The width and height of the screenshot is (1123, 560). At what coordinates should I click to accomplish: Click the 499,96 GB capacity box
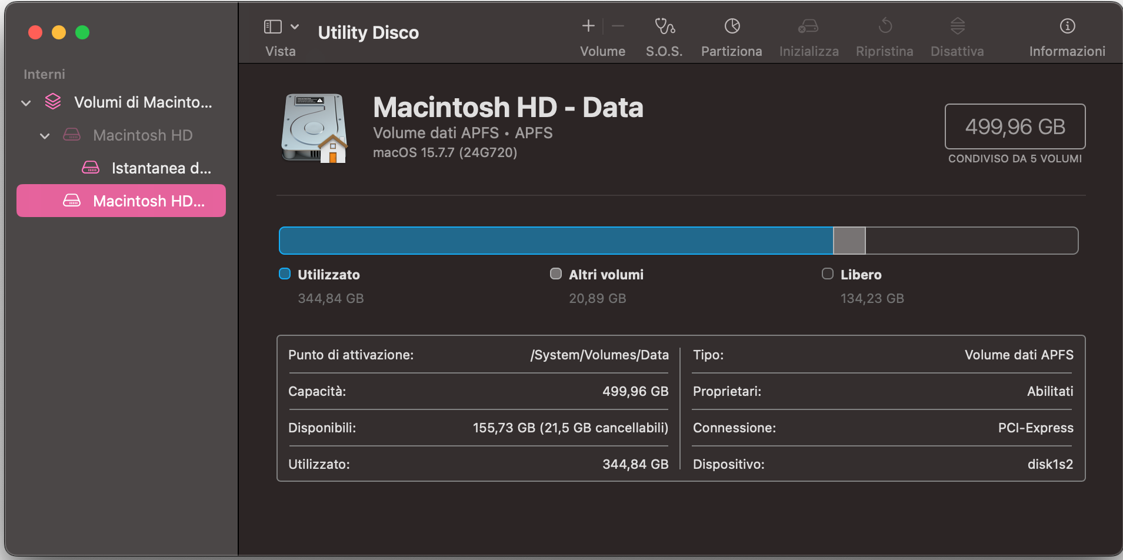[x=1015, y=126]
